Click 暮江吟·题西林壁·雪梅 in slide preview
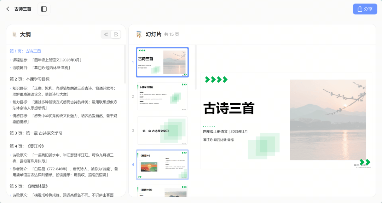The image size is (382, 203). tap(218, 140)
